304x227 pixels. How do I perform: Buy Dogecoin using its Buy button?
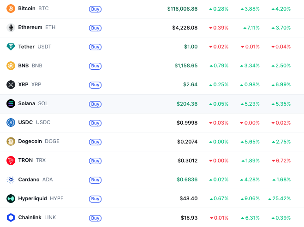point(95,142)
